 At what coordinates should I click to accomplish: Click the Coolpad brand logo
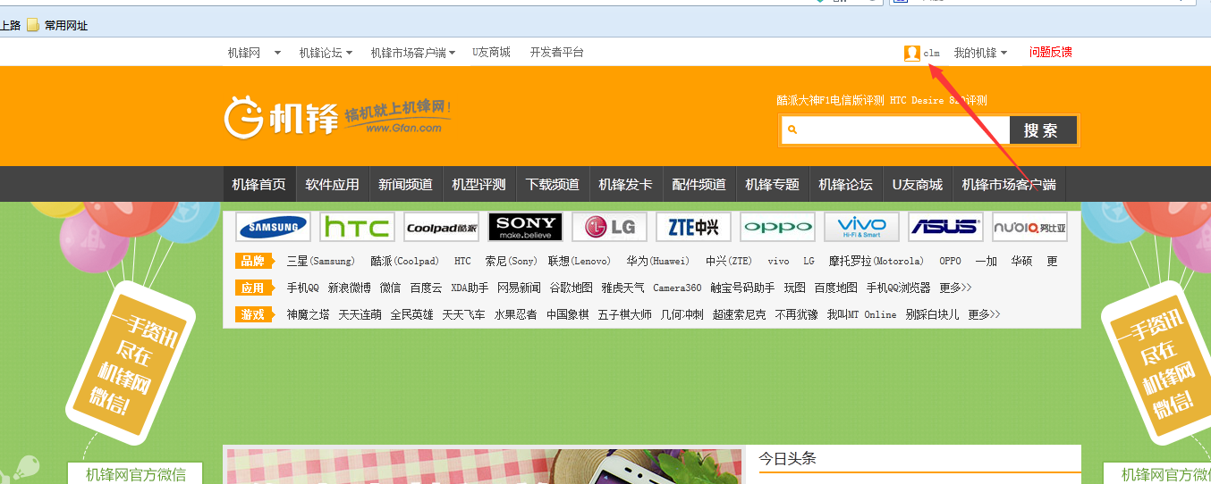pos(441,227)
